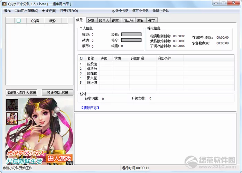The image size is (242, 173).
Task: Close the QQ水浒小分队 window
Action: tap(233, 3)
